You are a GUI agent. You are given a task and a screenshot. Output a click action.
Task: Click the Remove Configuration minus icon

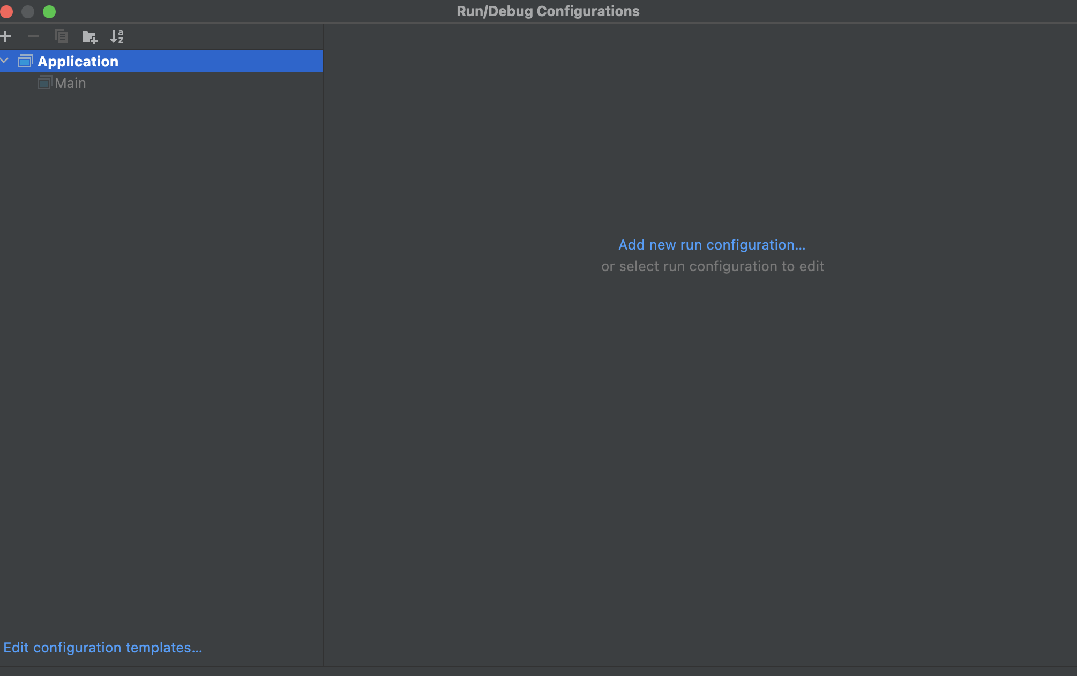tap(33, 36)
